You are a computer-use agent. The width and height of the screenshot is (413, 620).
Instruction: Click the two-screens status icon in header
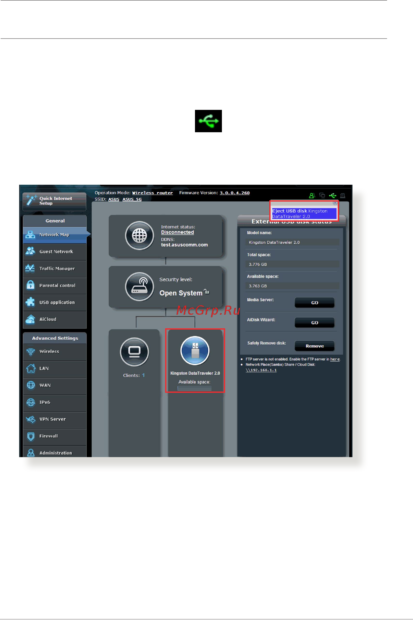click(x=322, y=195)
